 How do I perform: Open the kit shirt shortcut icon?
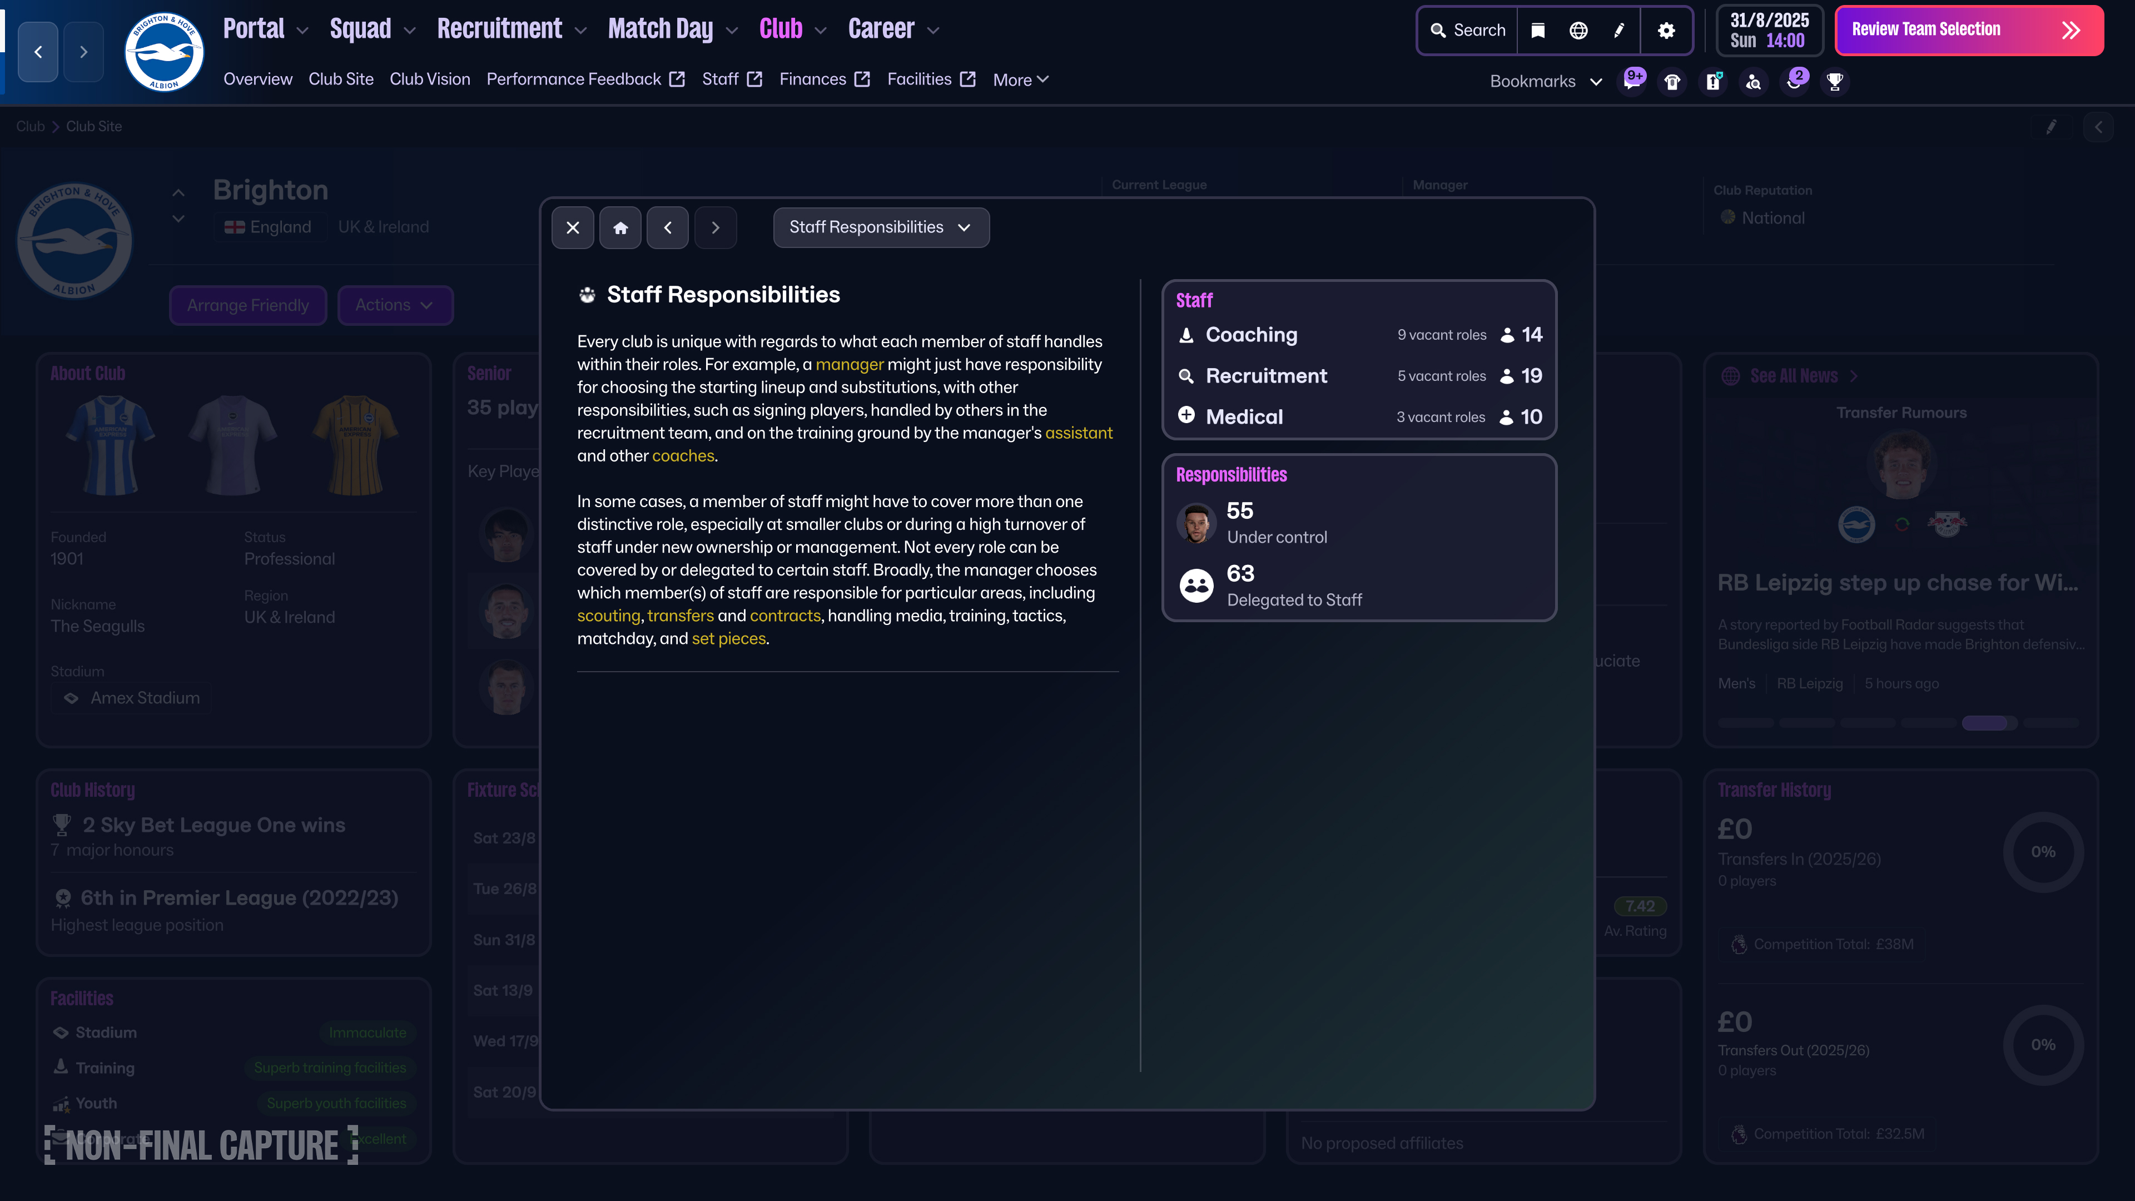1672,81
